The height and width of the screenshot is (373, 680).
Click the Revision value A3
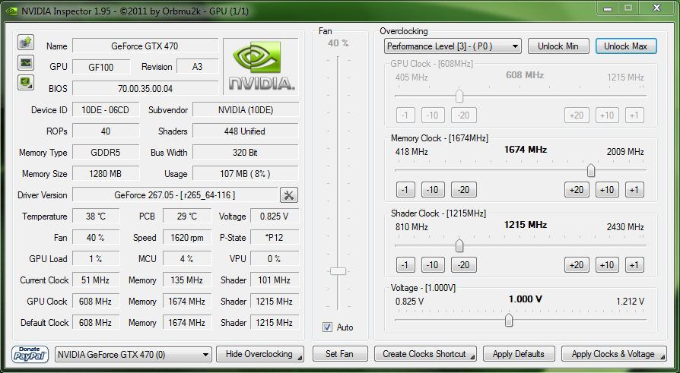197,67
